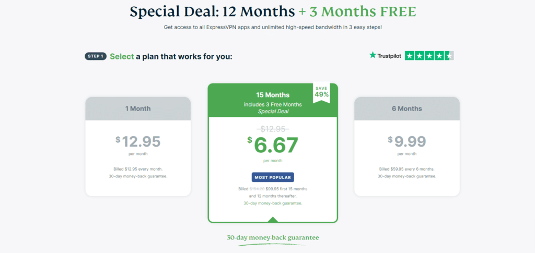
Task: Click the Billed $59.95 every 6 months text
Action: click(x=406, y=169)
